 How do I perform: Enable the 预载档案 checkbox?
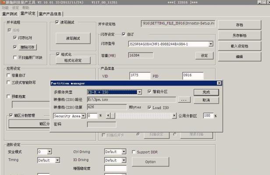point(8,96)
